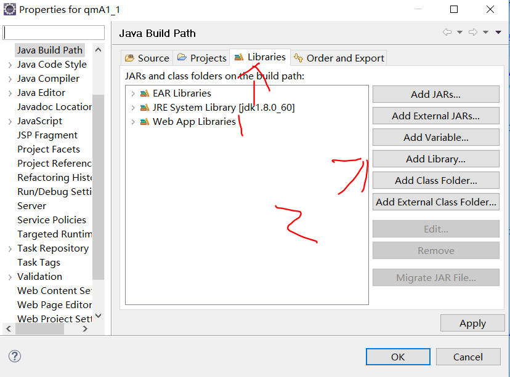The image size is (510, 377).
Task: Select JSP Fragment page
Action: (47, 135)
